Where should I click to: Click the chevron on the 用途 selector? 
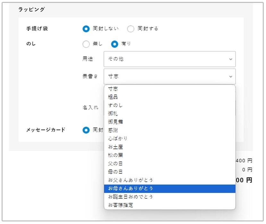pyautogui.click(x=230, y=59)
